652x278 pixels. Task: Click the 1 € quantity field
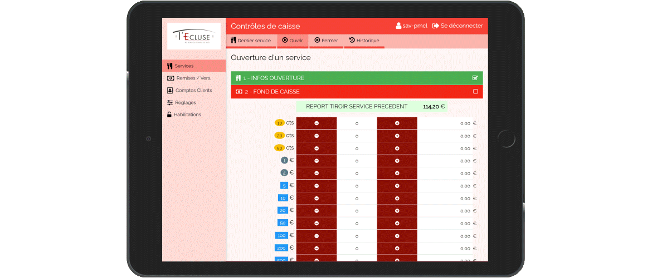(x=357, y=161)
